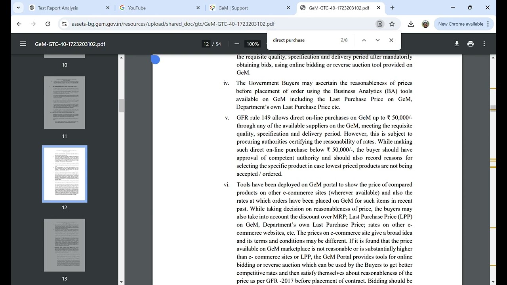The image size is (507, 285).
Task: Click the list marker 'iv.'
Action: point(226,83)
